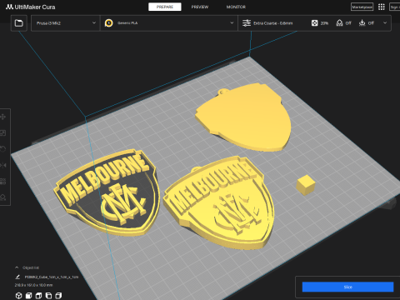
Task: Collapse the Object list
Action: tap(17, 267)
